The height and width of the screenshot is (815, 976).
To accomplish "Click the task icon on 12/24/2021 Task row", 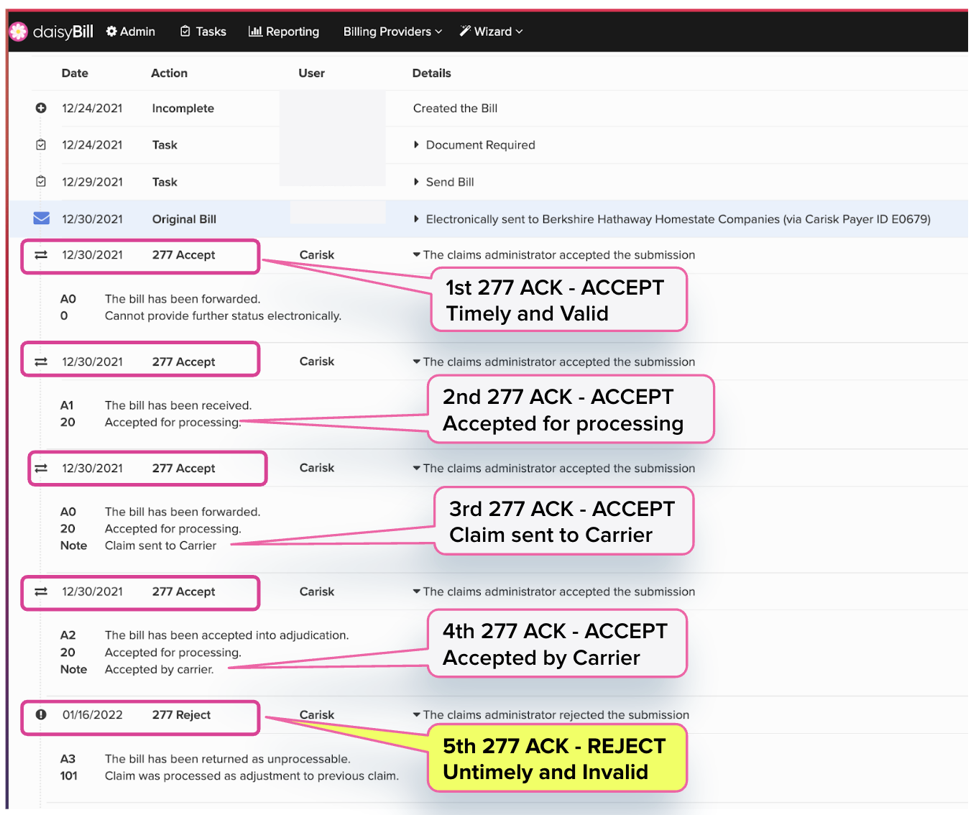I will tap(41, 144).
